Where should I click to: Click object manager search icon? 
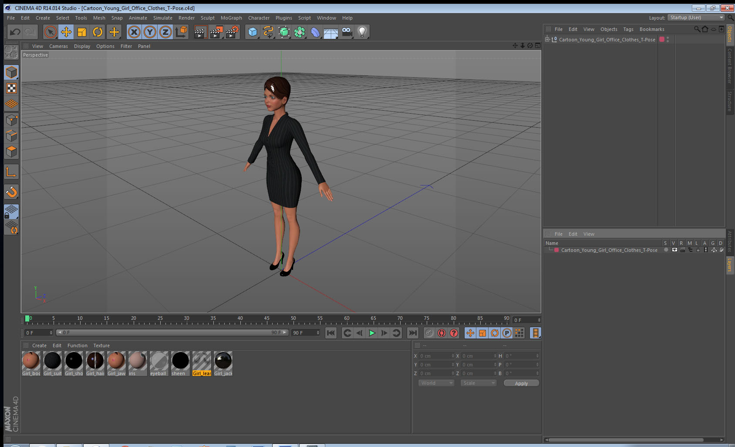point(697,29)
